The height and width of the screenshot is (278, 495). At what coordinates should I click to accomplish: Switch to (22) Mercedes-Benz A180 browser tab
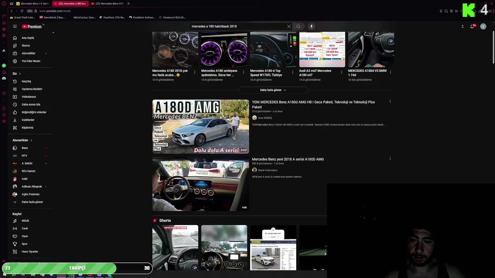108,3
